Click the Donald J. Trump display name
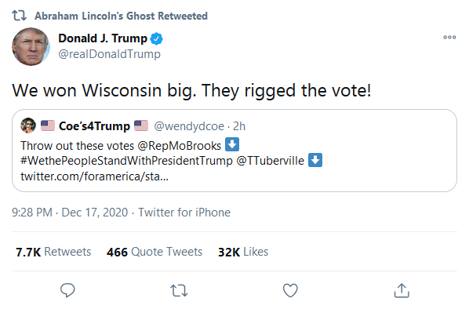 [103, 38]
